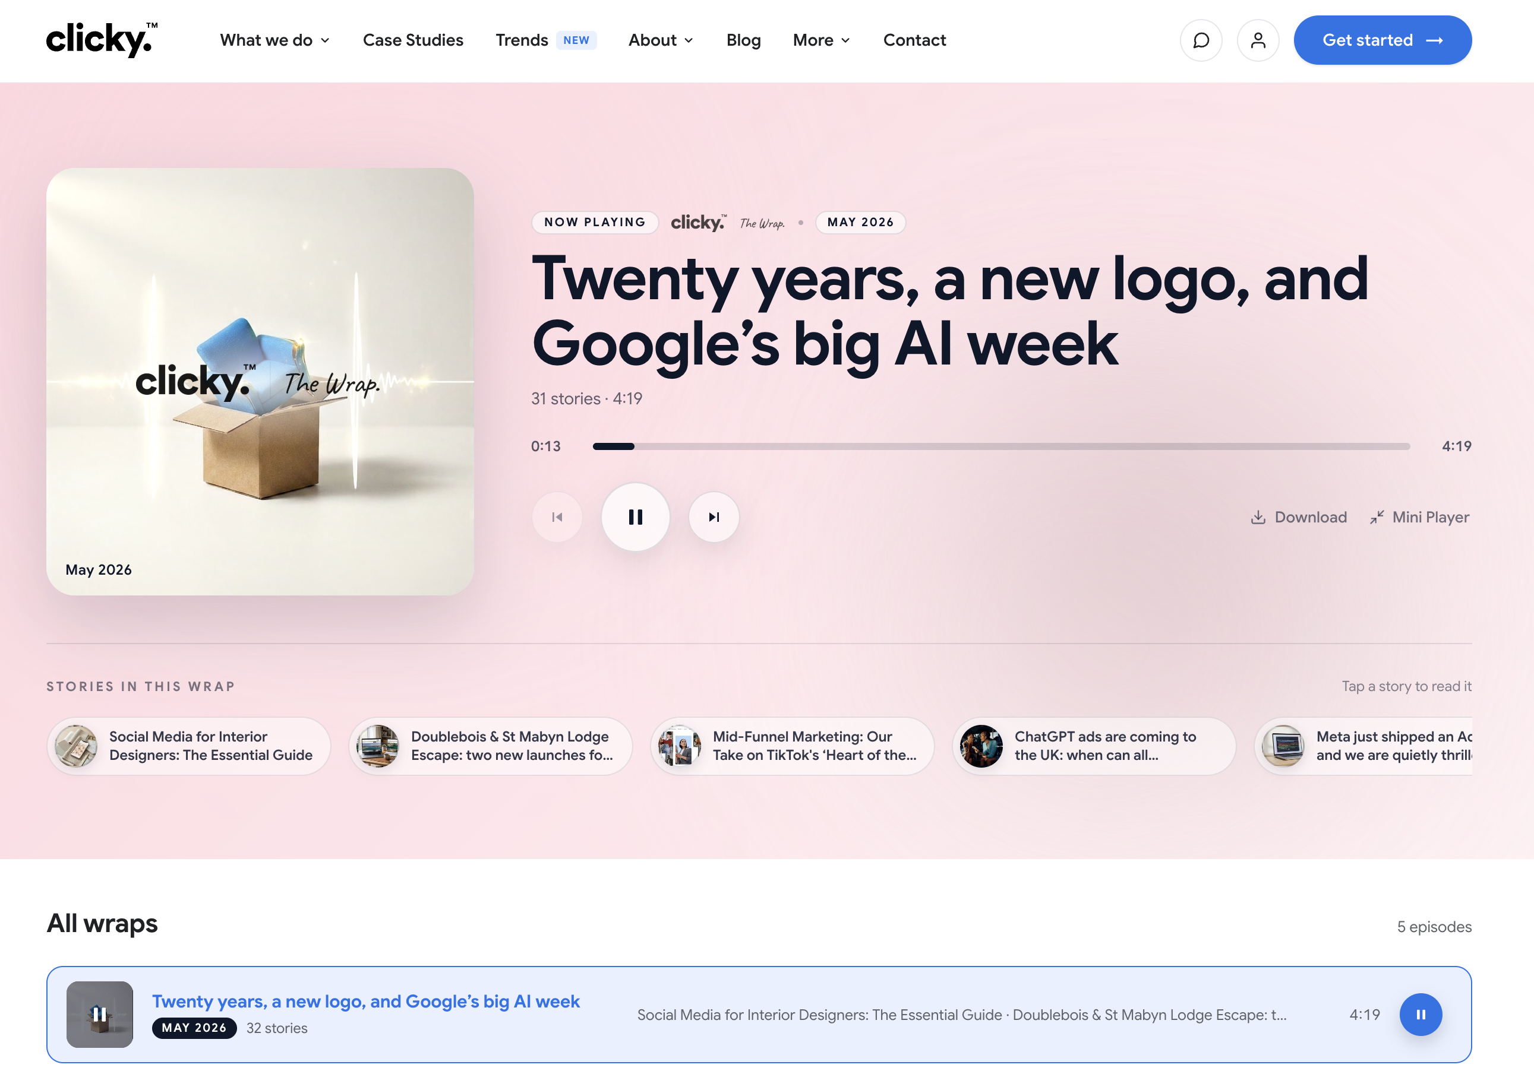Expand the More dropdown
This screenshot has height=1071, width=1534.
pos(822,40)
